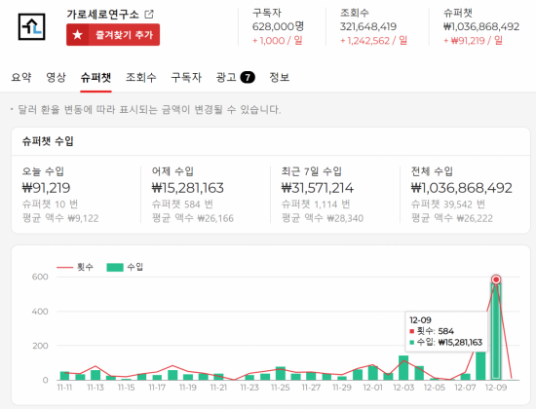The image size is (536, 409).
Task: Click the 12-03 green bar in the chart
Action: [403, 368]
